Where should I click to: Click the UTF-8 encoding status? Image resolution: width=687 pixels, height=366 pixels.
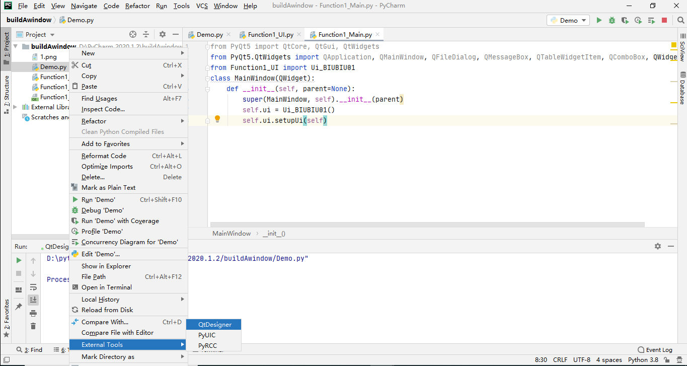click(x=581, y=360)
